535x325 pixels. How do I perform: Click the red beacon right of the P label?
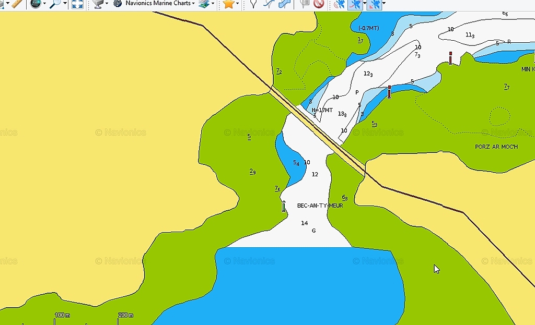[389, 92]
